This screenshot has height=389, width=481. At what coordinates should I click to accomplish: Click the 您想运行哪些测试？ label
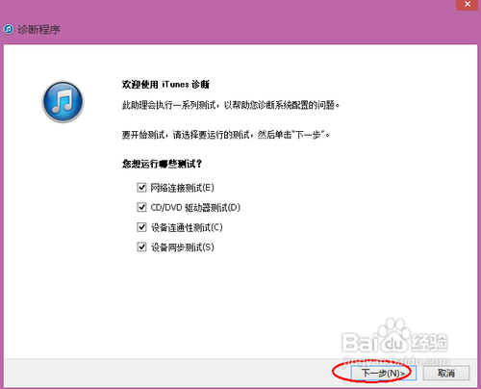click(162, 164)
